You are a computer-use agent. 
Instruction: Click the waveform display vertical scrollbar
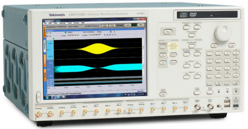144,57
